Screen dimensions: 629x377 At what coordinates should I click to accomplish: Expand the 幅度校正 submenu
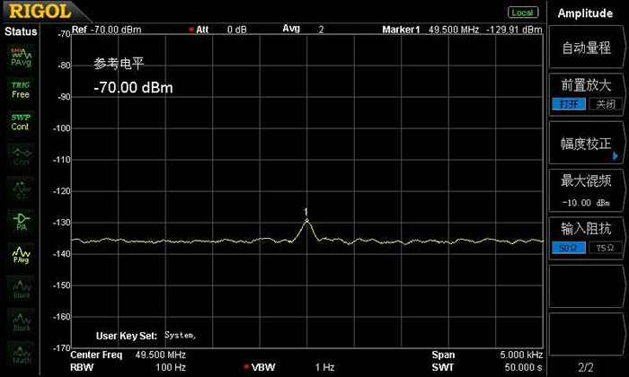[x=586, y=144]
